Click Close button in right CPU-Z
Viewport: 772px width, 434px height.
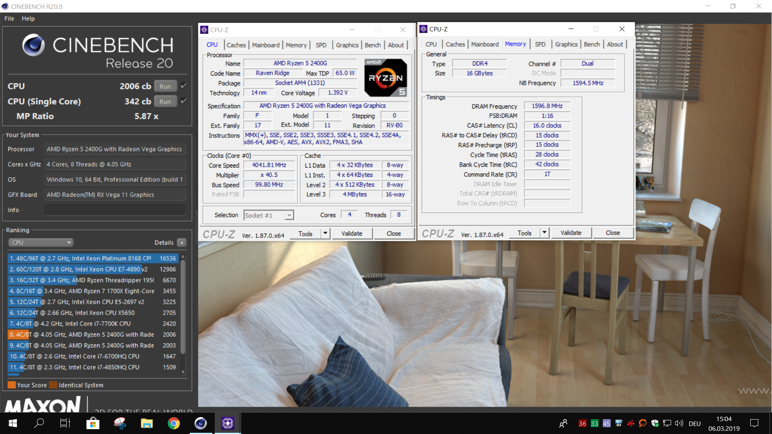tap(613, 233)
